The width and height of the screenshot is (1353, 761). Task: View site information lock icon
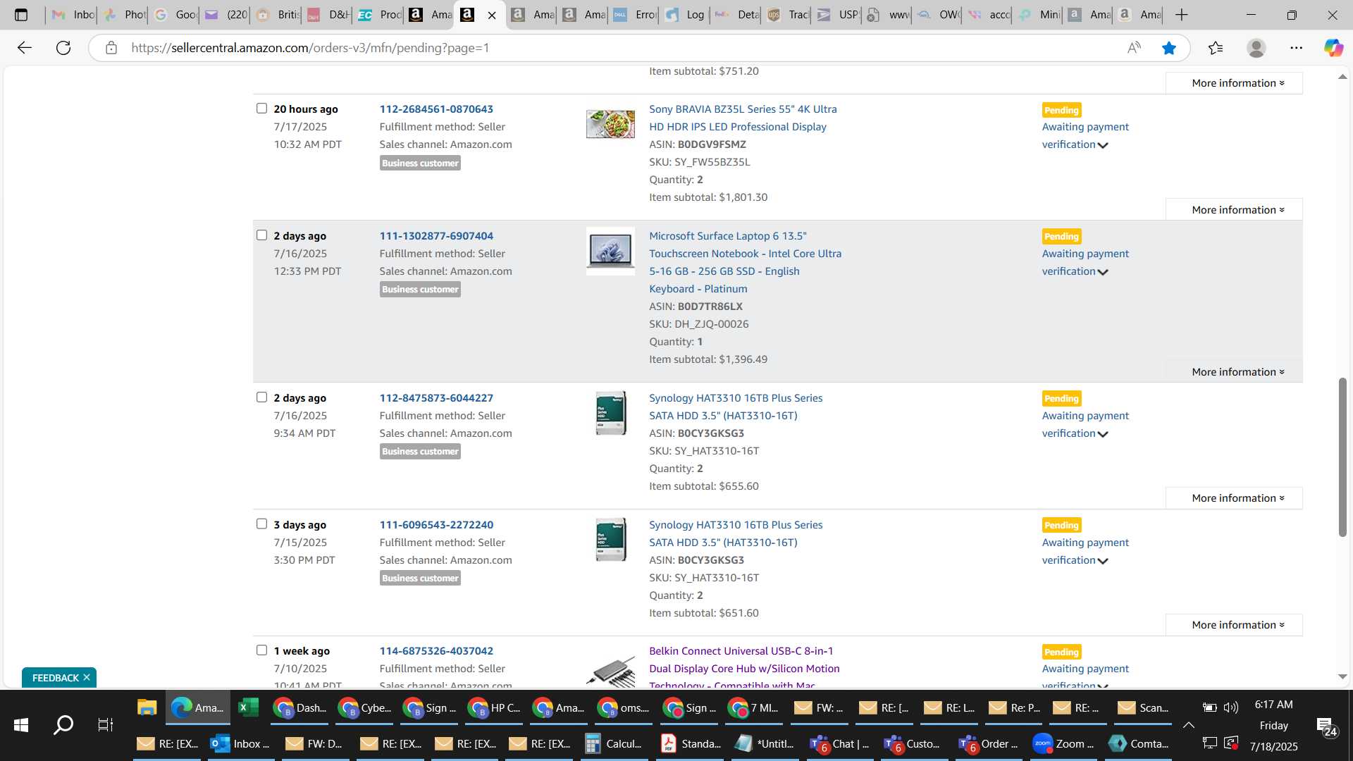pos(111,48)
